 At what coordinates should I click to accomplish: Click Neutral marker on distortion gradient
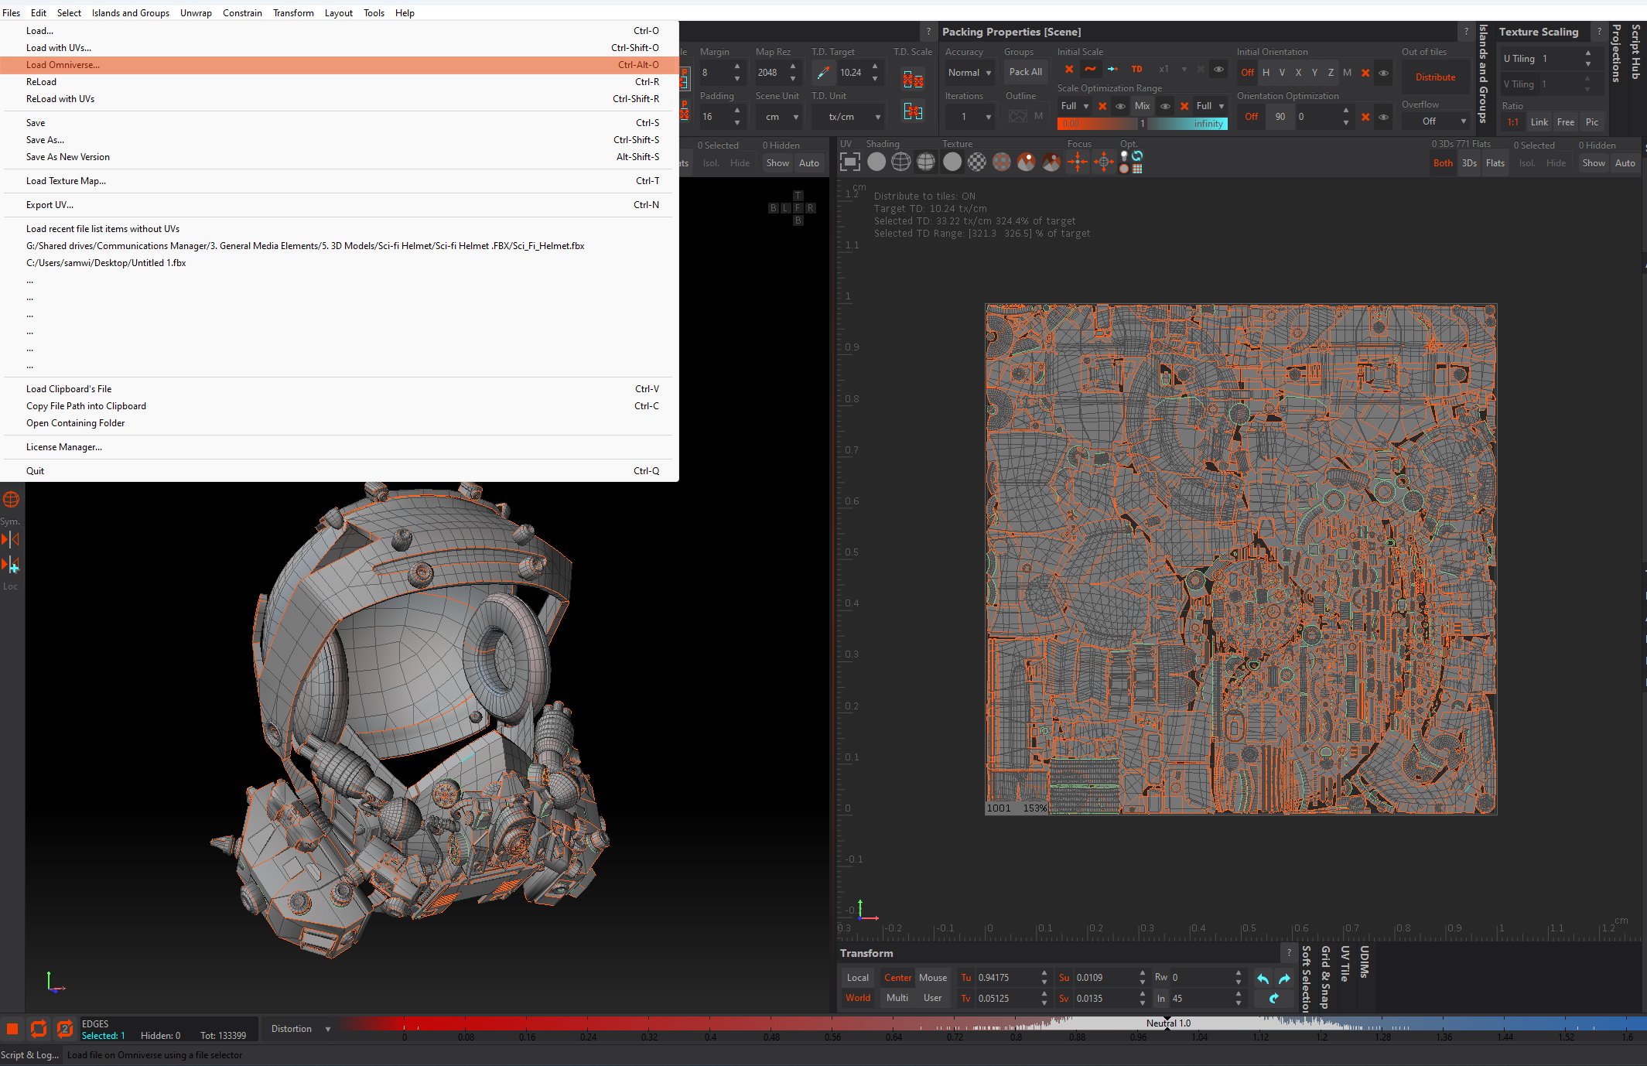(x=1168, y=1023)
